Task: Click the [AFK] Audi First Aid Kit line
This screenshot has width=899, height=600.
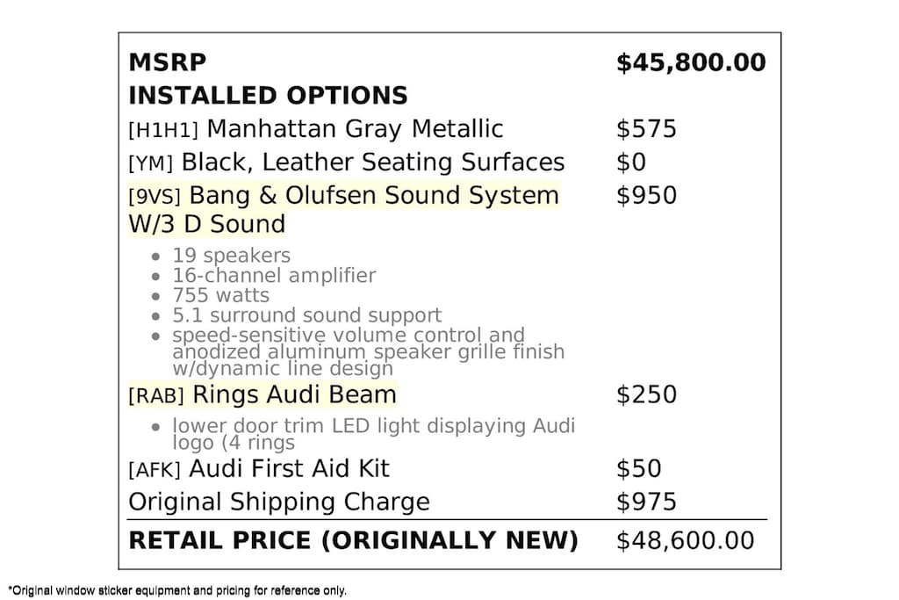Action: (x=259, y=468)
